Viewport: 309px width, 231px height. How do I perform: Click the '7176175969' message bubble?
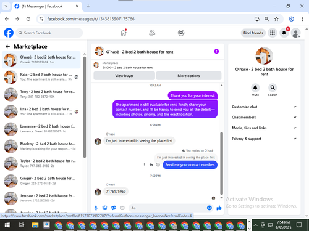116,192
